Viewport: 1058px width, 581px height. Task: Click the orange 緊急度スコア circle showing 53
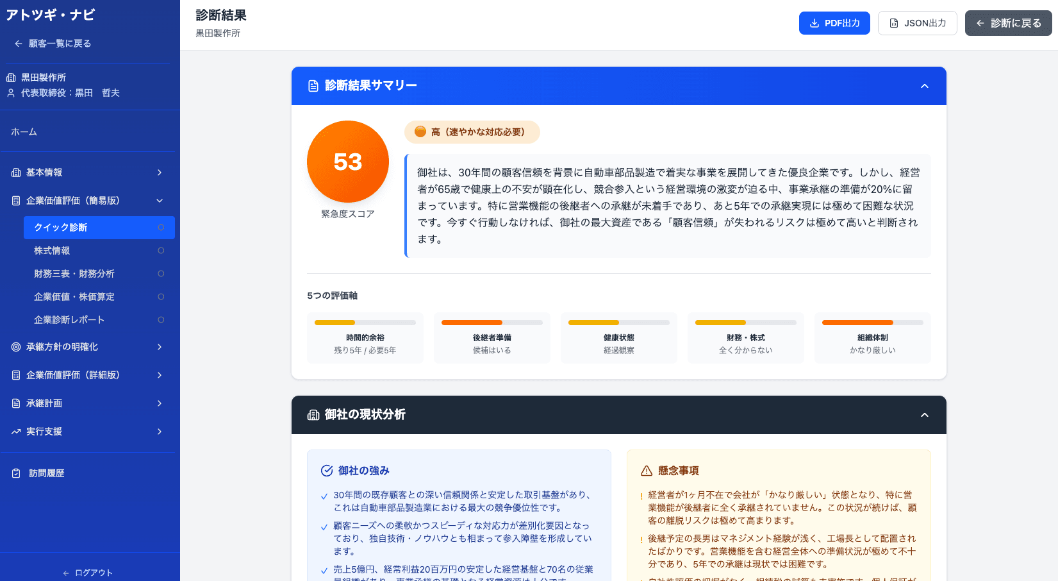(x=348, y=162)
